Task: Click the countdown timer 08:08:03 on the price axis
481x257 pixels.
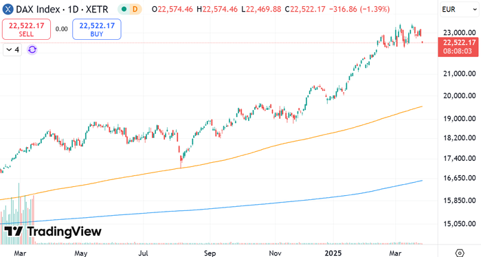Action: [458, 51]
